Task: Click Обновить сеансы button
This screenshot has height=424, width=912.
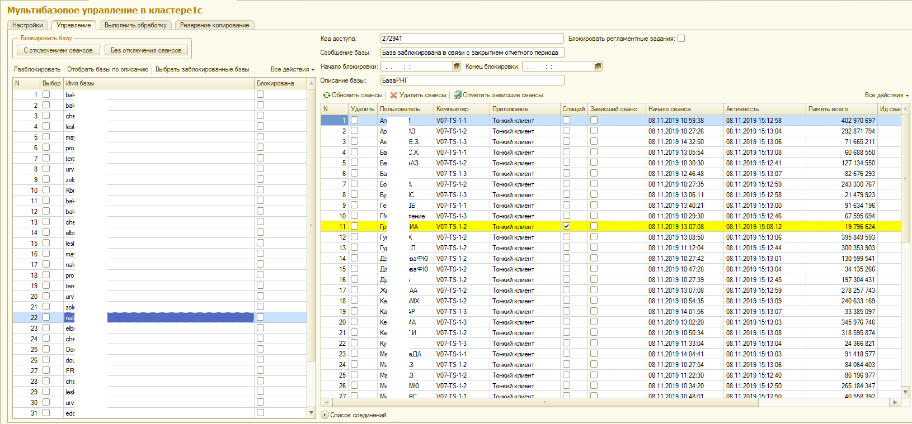Action: (352, 95)
